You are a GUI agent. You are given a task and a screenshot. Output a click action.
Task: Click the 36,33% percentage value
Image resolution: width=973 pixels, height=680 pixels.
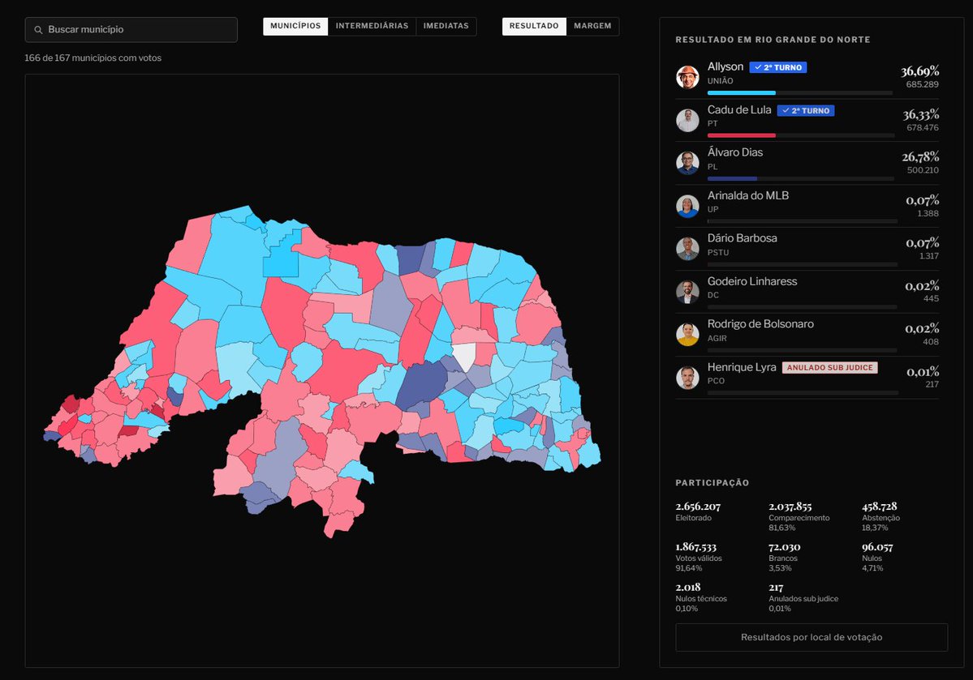(x=921, y=114)
